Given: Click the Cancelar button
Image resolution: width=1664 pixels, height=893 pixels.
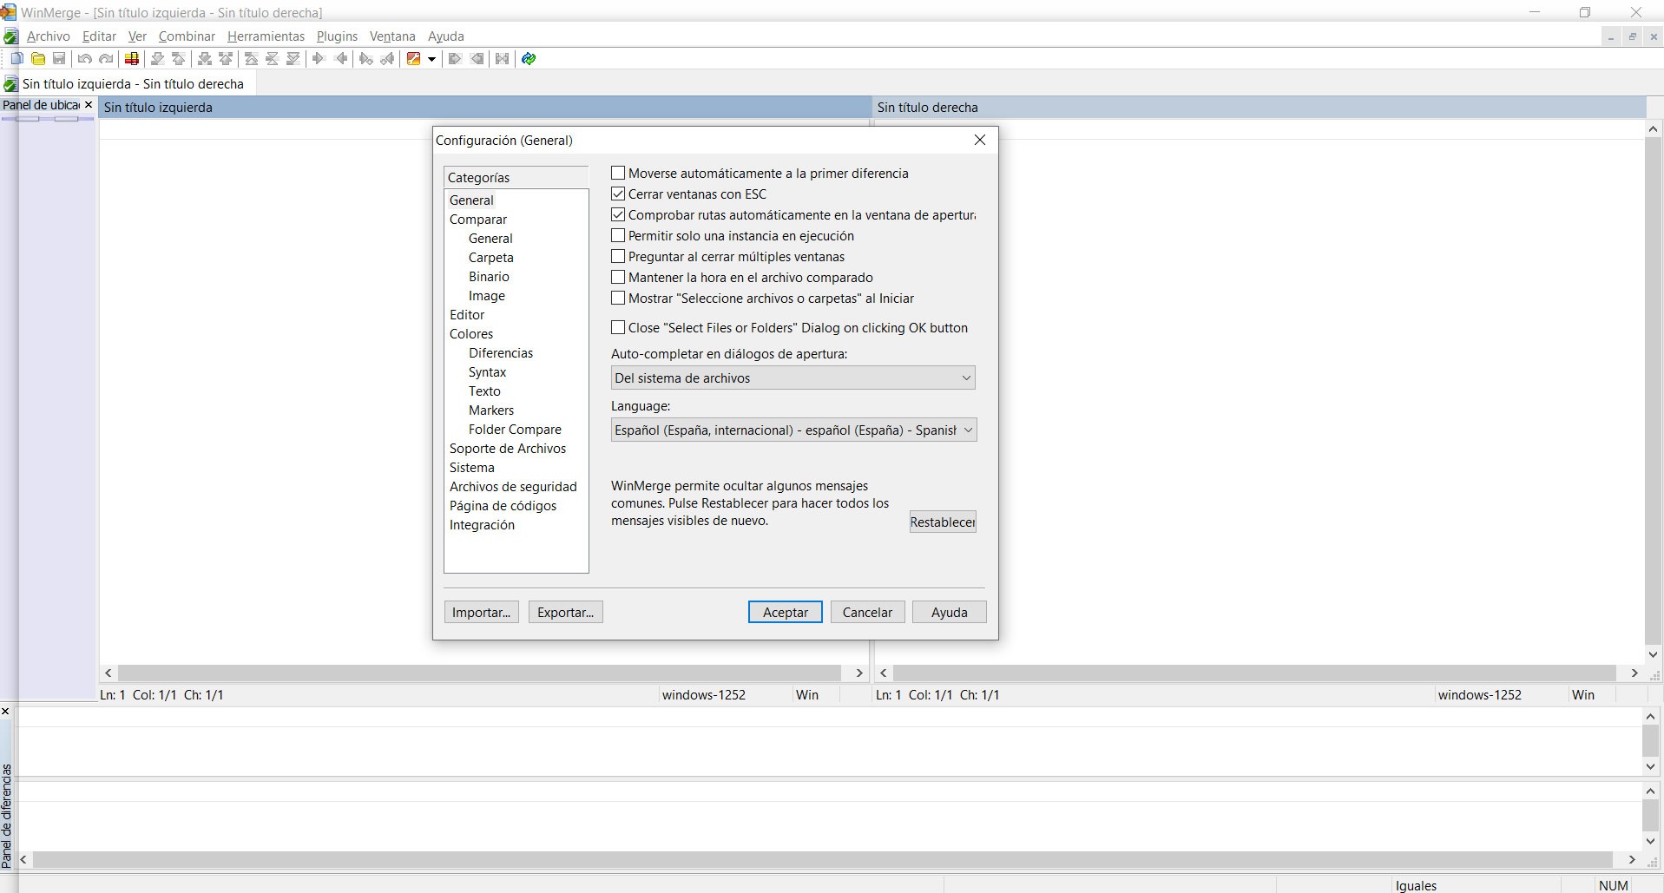Looking at the screenshot, I should pos(867,613).
